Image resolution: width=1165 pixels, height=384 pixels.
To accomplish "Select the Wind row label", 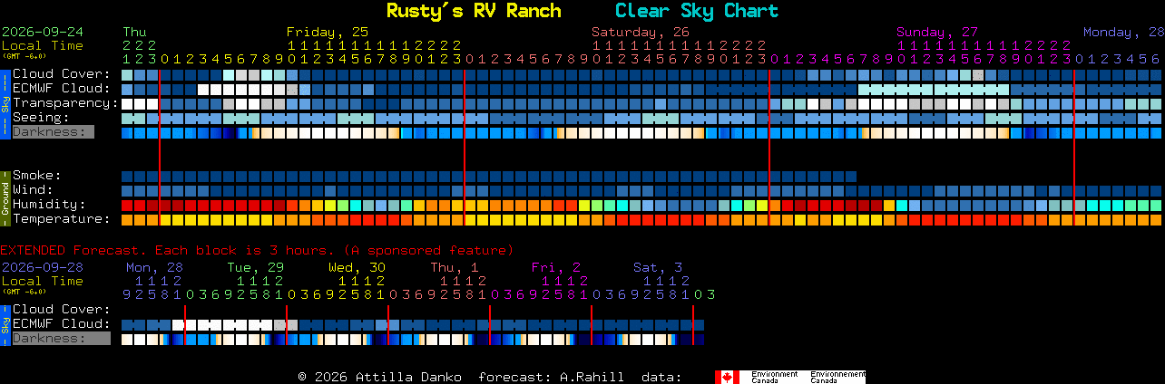I will [33, 189].
